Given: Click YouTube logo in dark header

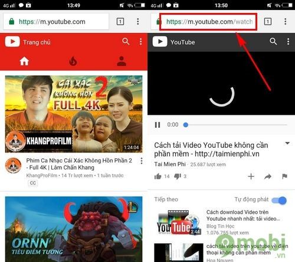Looking at the screenshot, I should (160, 41).
